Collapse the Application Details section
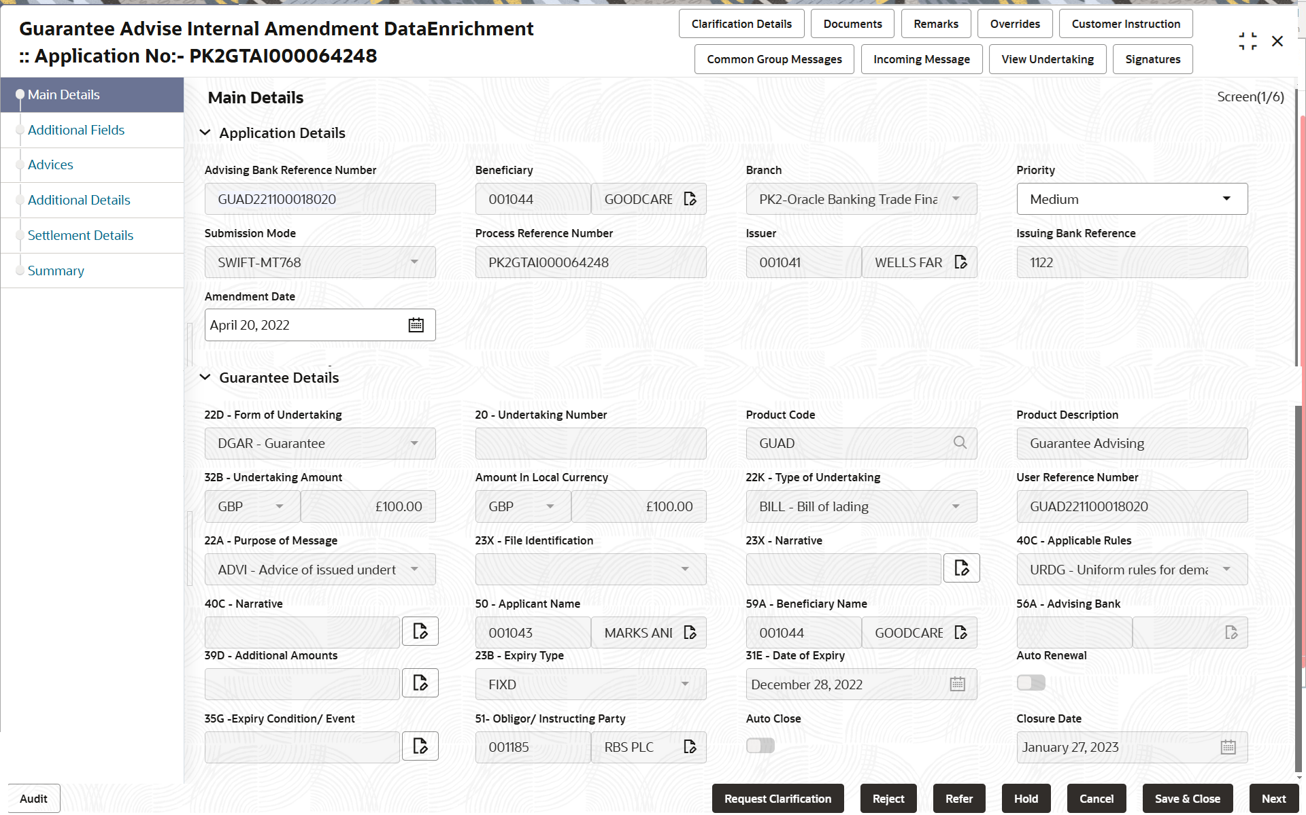The image size is (1306, 815). click(x=205, y=133)
